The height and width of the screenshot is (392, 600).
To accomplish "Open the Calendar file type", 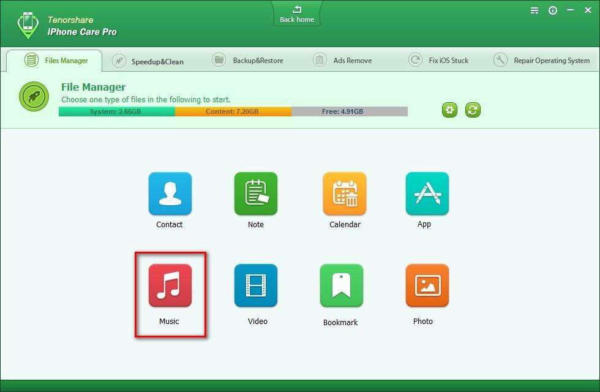I will pyautogui.click(x=344, y=194).
